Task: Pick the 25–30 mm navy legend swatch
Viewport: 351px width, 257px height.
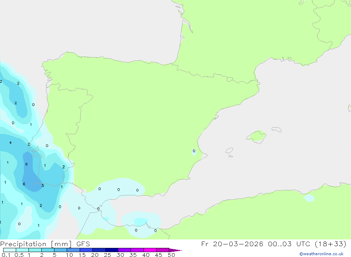Action: (x=112, y=250)
